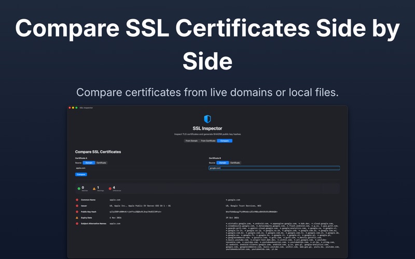415x259 pixels.
Task: Click the Compare certificates from live domains tagline
Action: 208,93
